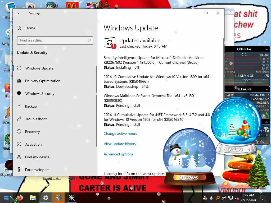Click the Change active hours link

(x=120, y=133)
